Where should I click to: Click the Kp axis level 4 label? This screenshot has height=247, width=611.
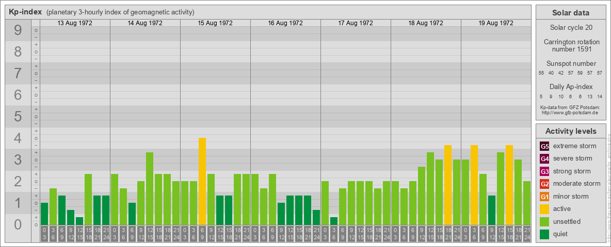click(18, 138)
